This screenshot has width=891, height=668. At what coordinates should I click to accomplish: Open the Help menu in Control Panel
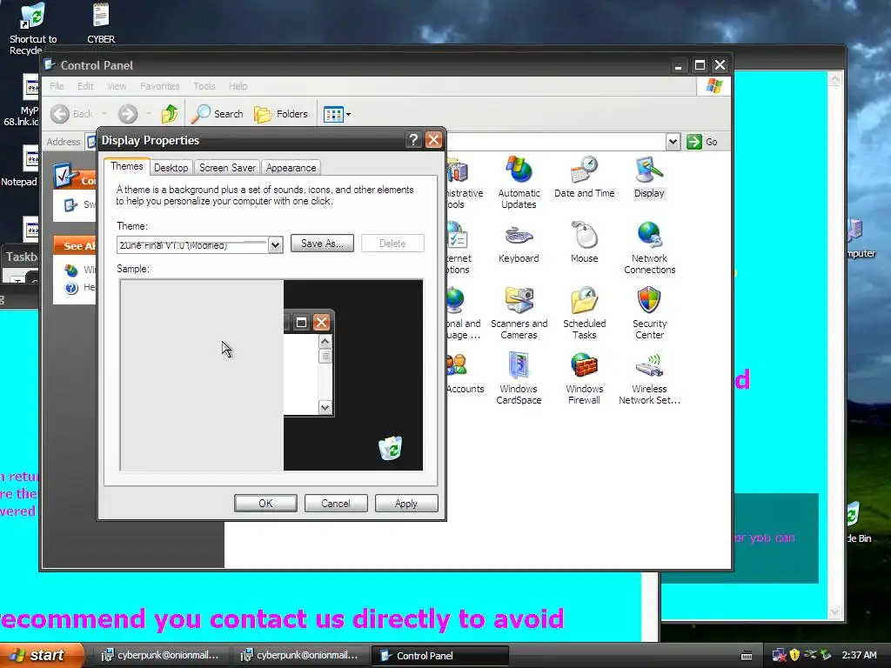238,86
